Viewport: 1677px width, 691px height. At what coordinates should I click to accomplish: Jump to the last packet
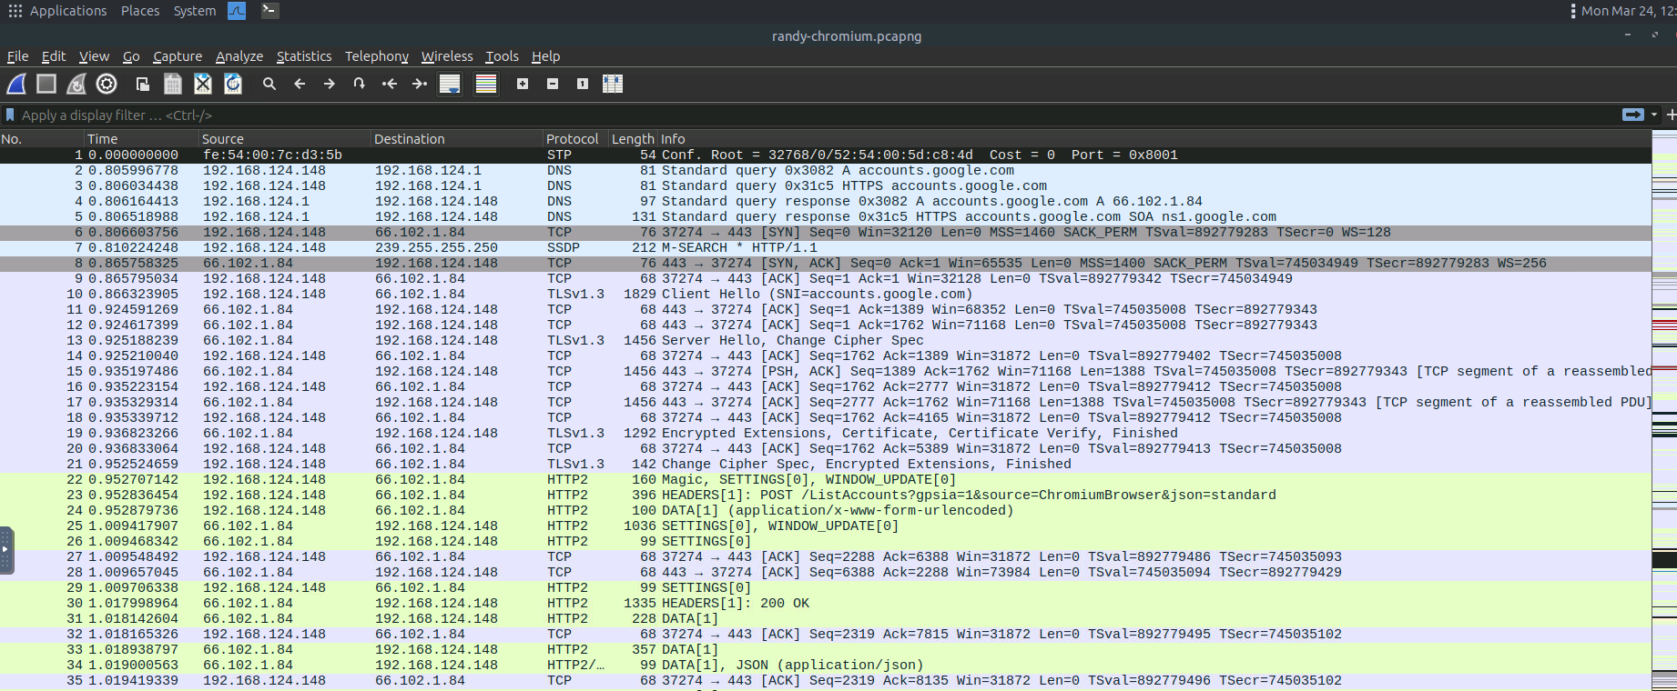pos(420,84)
